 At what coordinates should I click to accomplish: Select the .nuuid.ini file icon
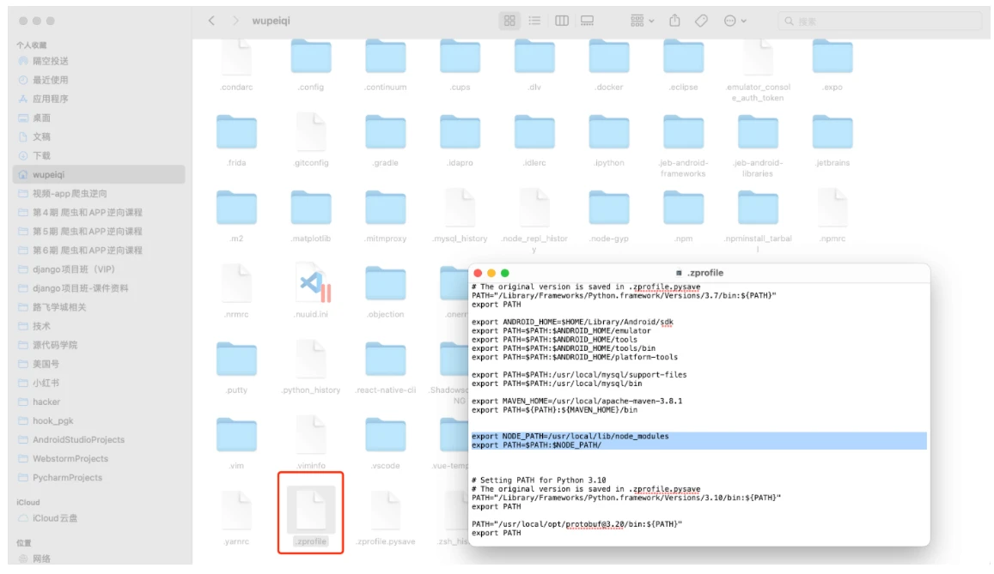311,283
